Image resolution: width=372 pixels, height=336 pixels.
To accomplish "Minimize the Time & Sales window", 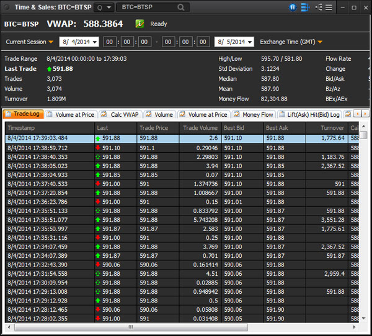I will coord(343,7).
